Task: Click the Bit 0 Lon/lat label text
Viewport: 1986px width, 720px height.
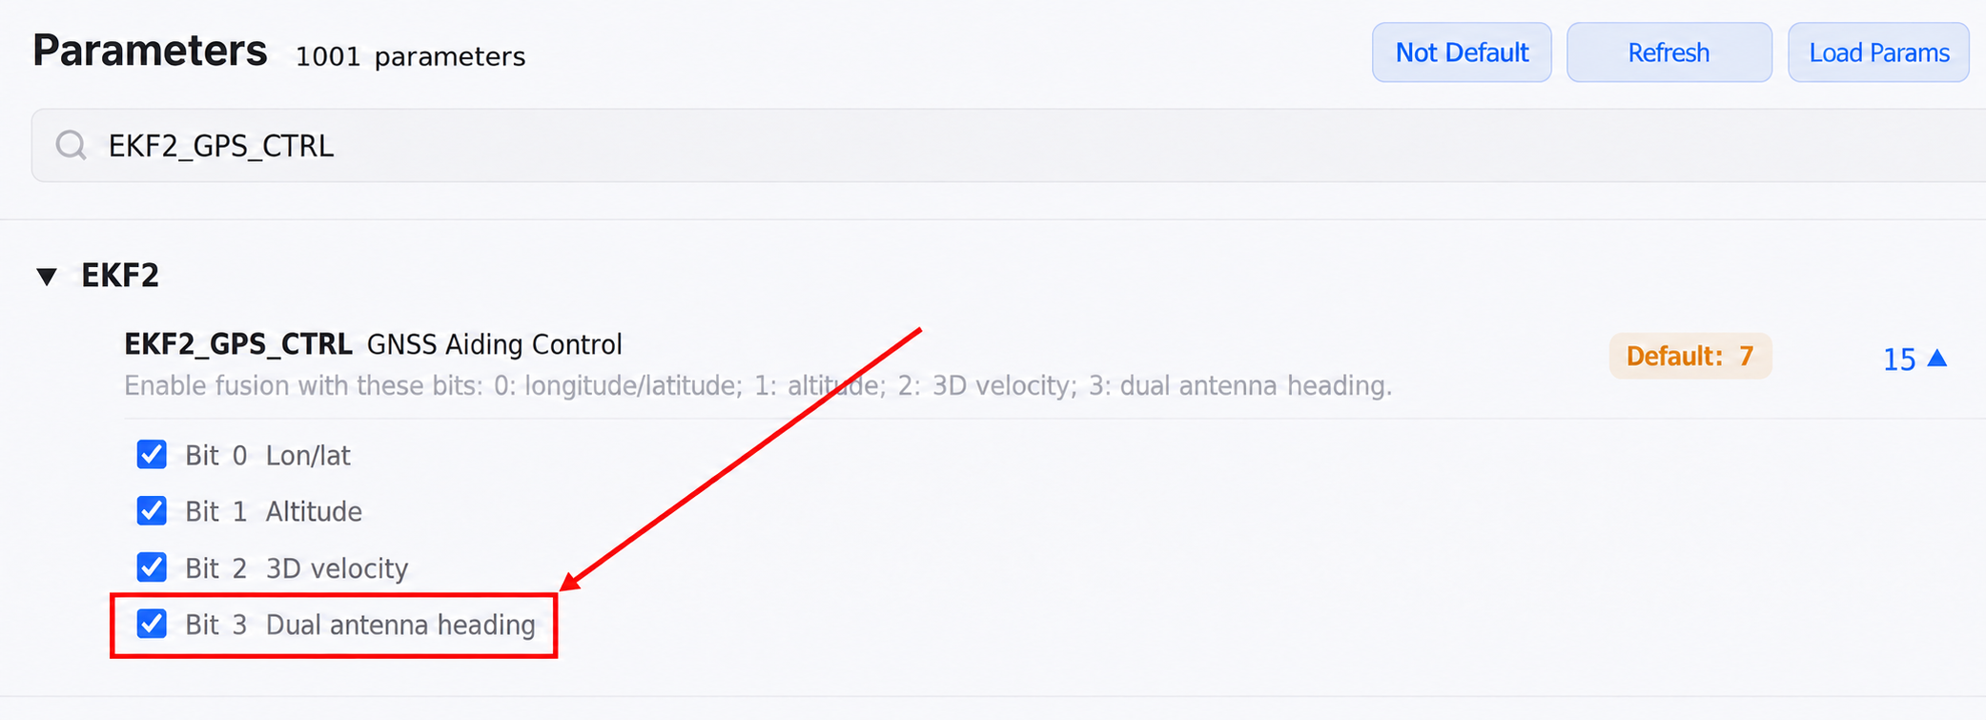Action: 268,455
